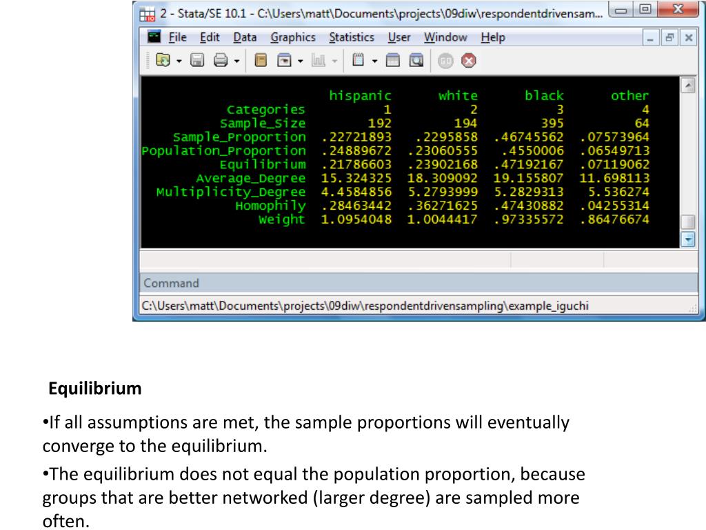
Task: Click the Sample_Size row label
Action: coord(263,123)
